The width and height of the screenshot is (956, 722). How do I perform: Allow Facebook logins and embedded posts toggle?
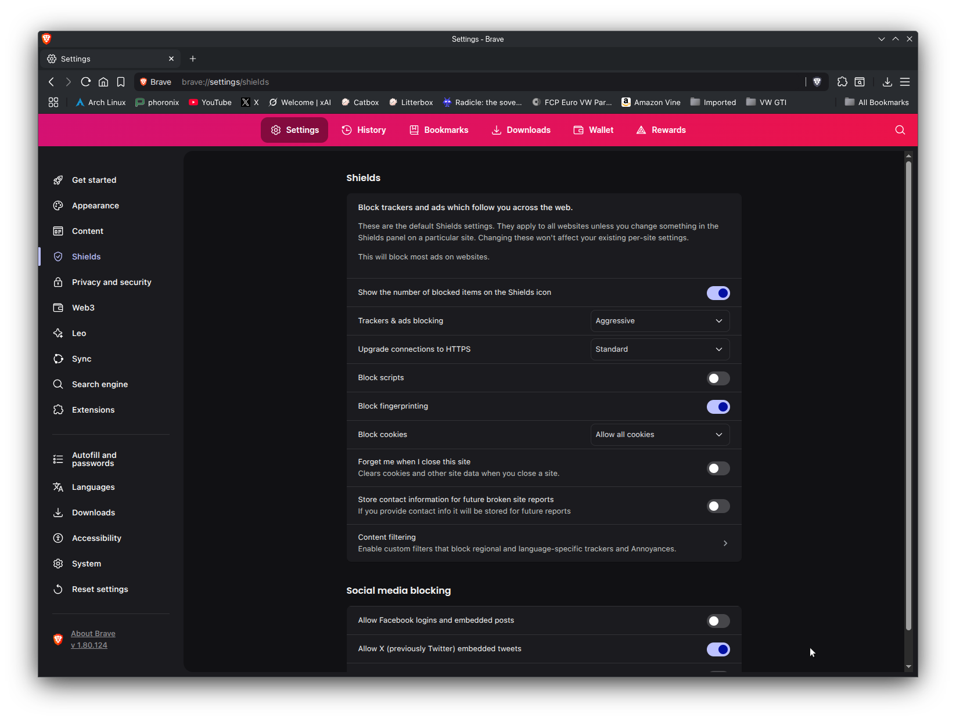pos(718,621)
